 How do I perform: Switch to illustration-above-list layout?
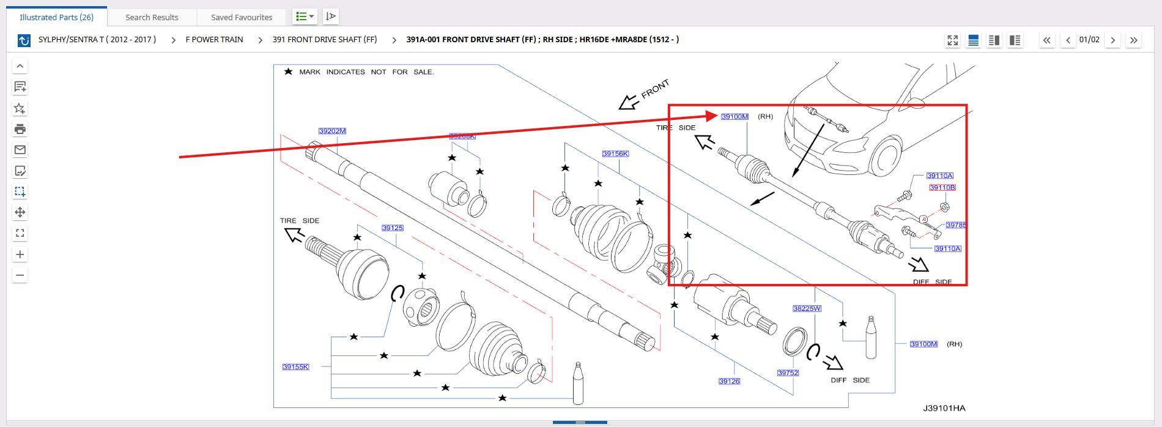tap(974, 40)
